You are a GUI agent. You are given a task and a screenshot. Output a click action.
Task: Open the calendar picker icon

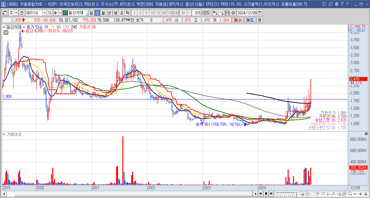point(260,13)
